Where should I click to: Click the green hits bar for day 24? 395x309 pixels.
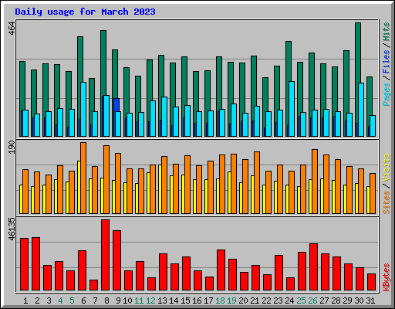[x=289, y=61]
